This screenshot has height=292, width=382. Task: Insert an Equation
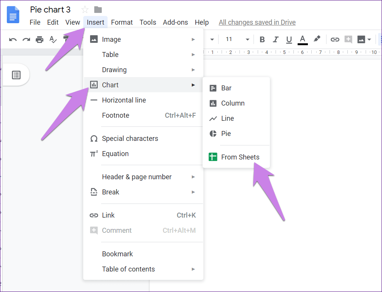tap(143, 154)
